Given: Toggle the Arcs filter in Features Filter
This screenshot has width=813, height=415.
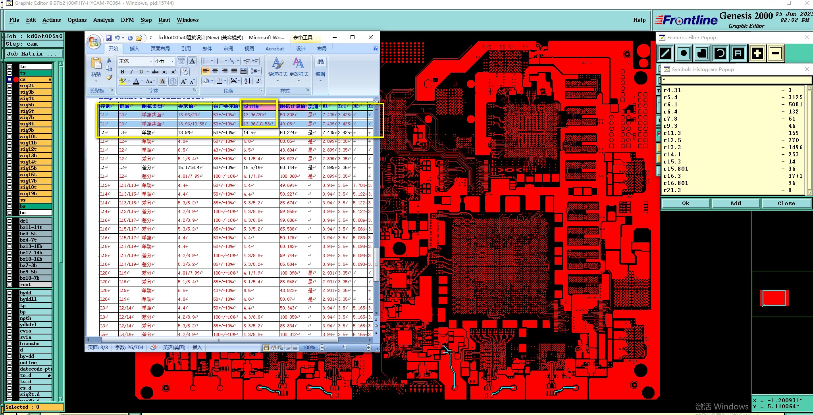Looking at the screenshot, I should tap(720, 53).
